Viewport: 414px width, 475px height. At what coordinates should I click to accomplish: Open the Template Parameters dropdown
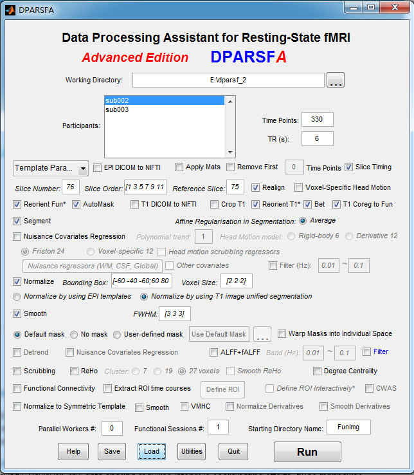click(51, 168)
